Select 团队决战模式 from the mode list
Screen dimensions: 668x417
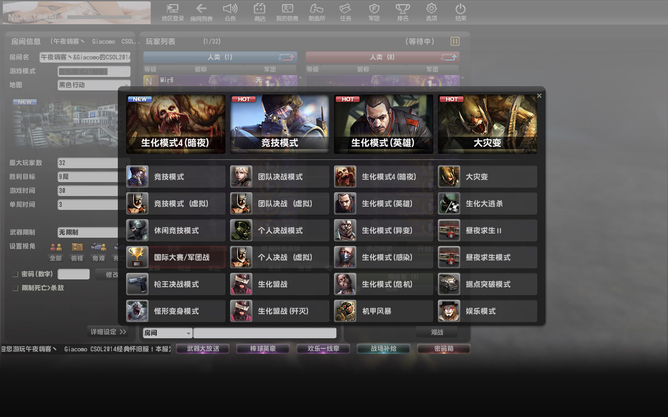[279, 177]
